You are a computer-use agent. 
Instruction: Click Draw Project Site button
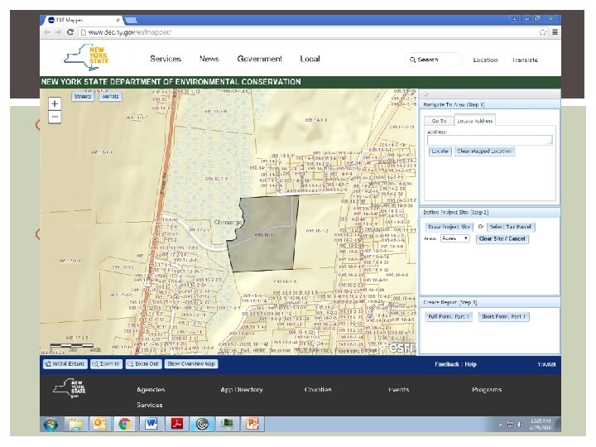449,227
